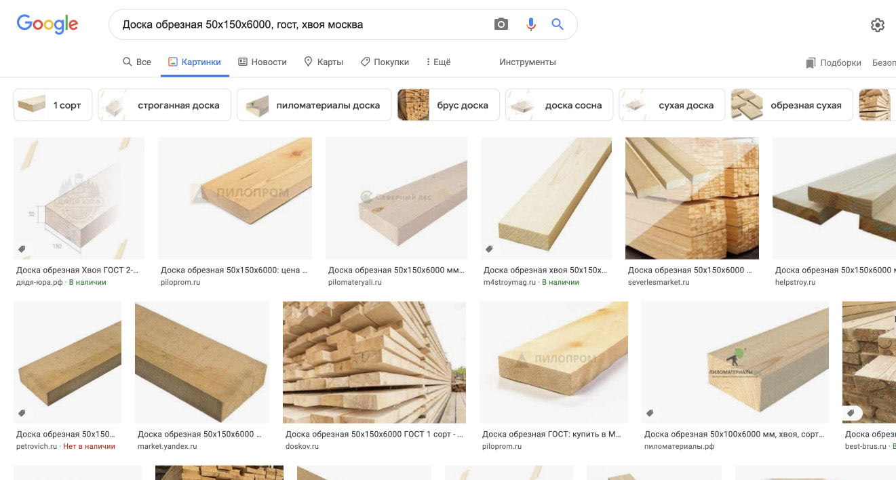Click the tag icon on the m4stroymag.ru thumbnail
This screenshot has width=896, height=480.
(x=490, y=249)
